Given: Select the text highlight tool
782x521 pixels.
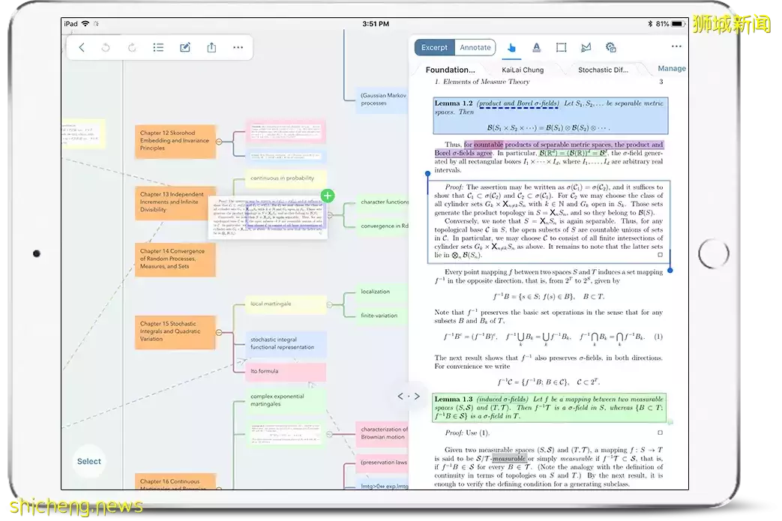Looking at the screenshot, I should [x=537, y=47].
